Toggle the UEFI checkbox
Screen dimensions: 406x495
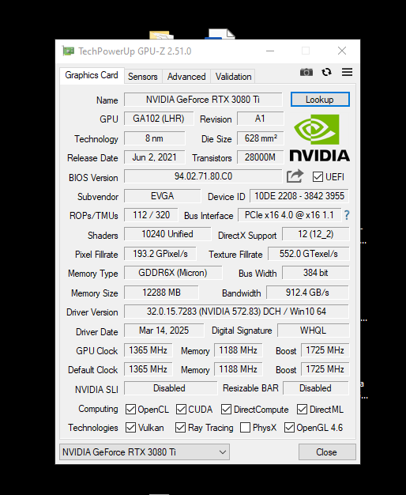[x=318, y=177]
